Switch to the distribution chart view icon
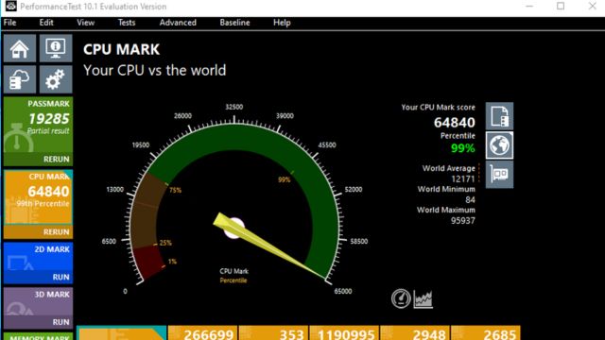Screen dimensions: 605x340 423,298
